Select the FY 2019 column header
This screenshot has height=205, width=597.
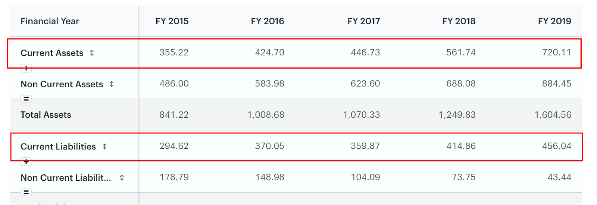click(554, 21)
